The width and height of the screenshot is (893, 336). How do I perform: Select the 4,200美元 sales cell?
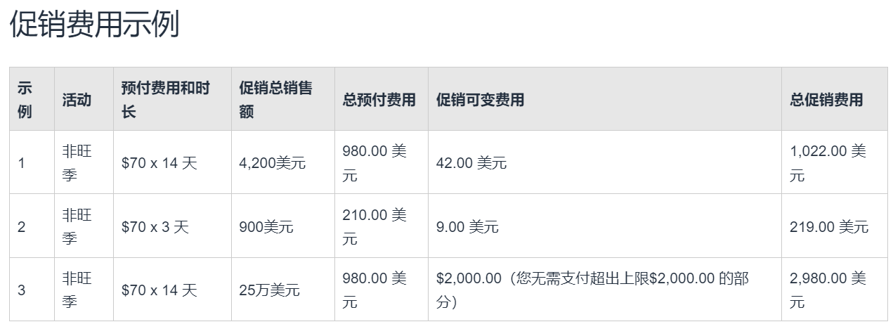(273, 163)
